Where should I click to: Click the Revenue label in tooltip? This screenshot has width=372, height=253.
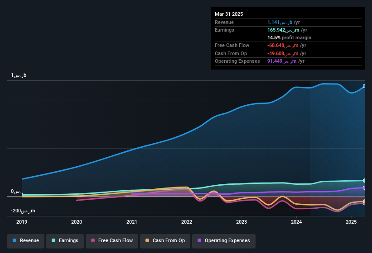tap(224, 22)
